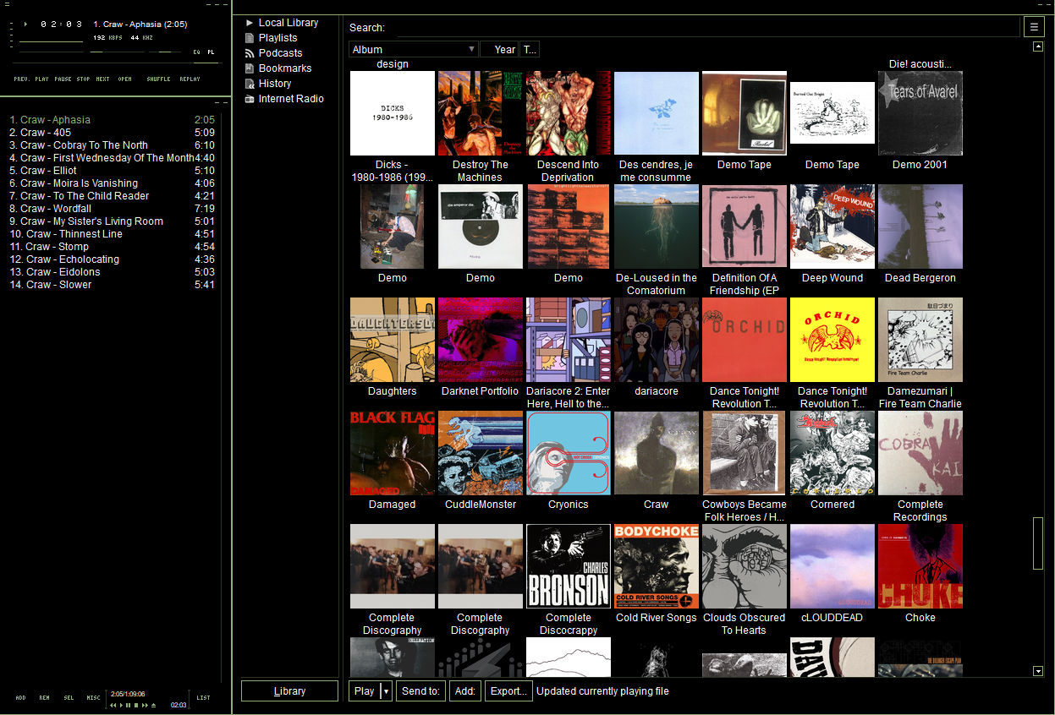The image size is (1055, 715).
Task: Click the Export... button
Action: tap(508, 691)
